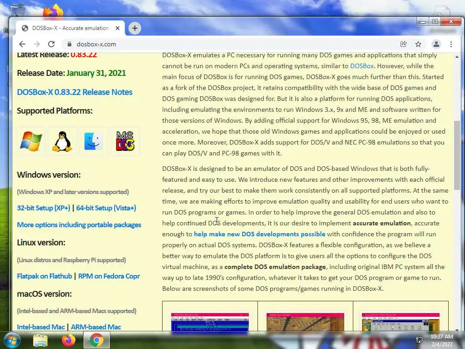This screenshot has width=465, height=349.
Task: Open the Firefox desktop shortcut icon
Action: (54, 11)
